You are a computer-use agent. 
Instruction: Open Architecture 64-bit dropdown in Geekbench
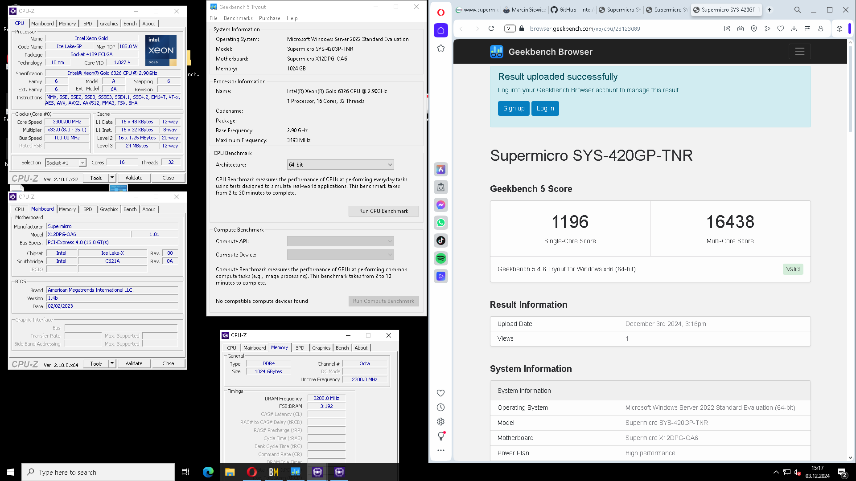(x=340, y=165)
